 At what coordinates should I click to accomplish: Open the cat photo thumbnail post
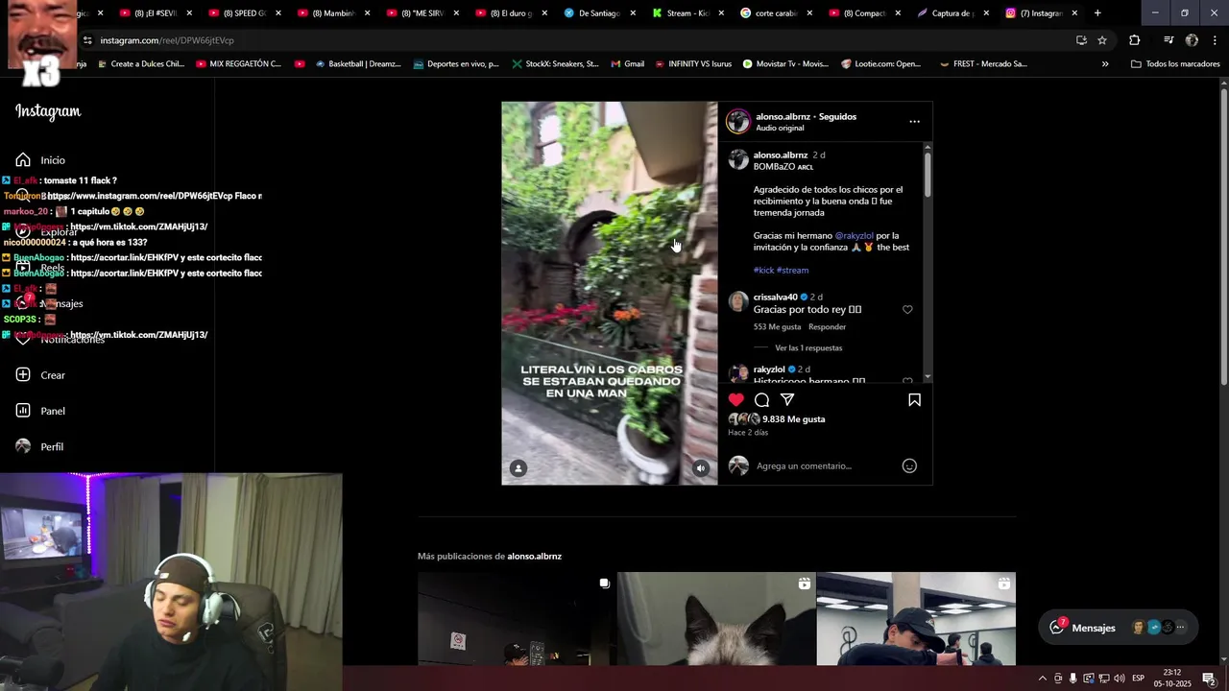click(x=716, y=619)
